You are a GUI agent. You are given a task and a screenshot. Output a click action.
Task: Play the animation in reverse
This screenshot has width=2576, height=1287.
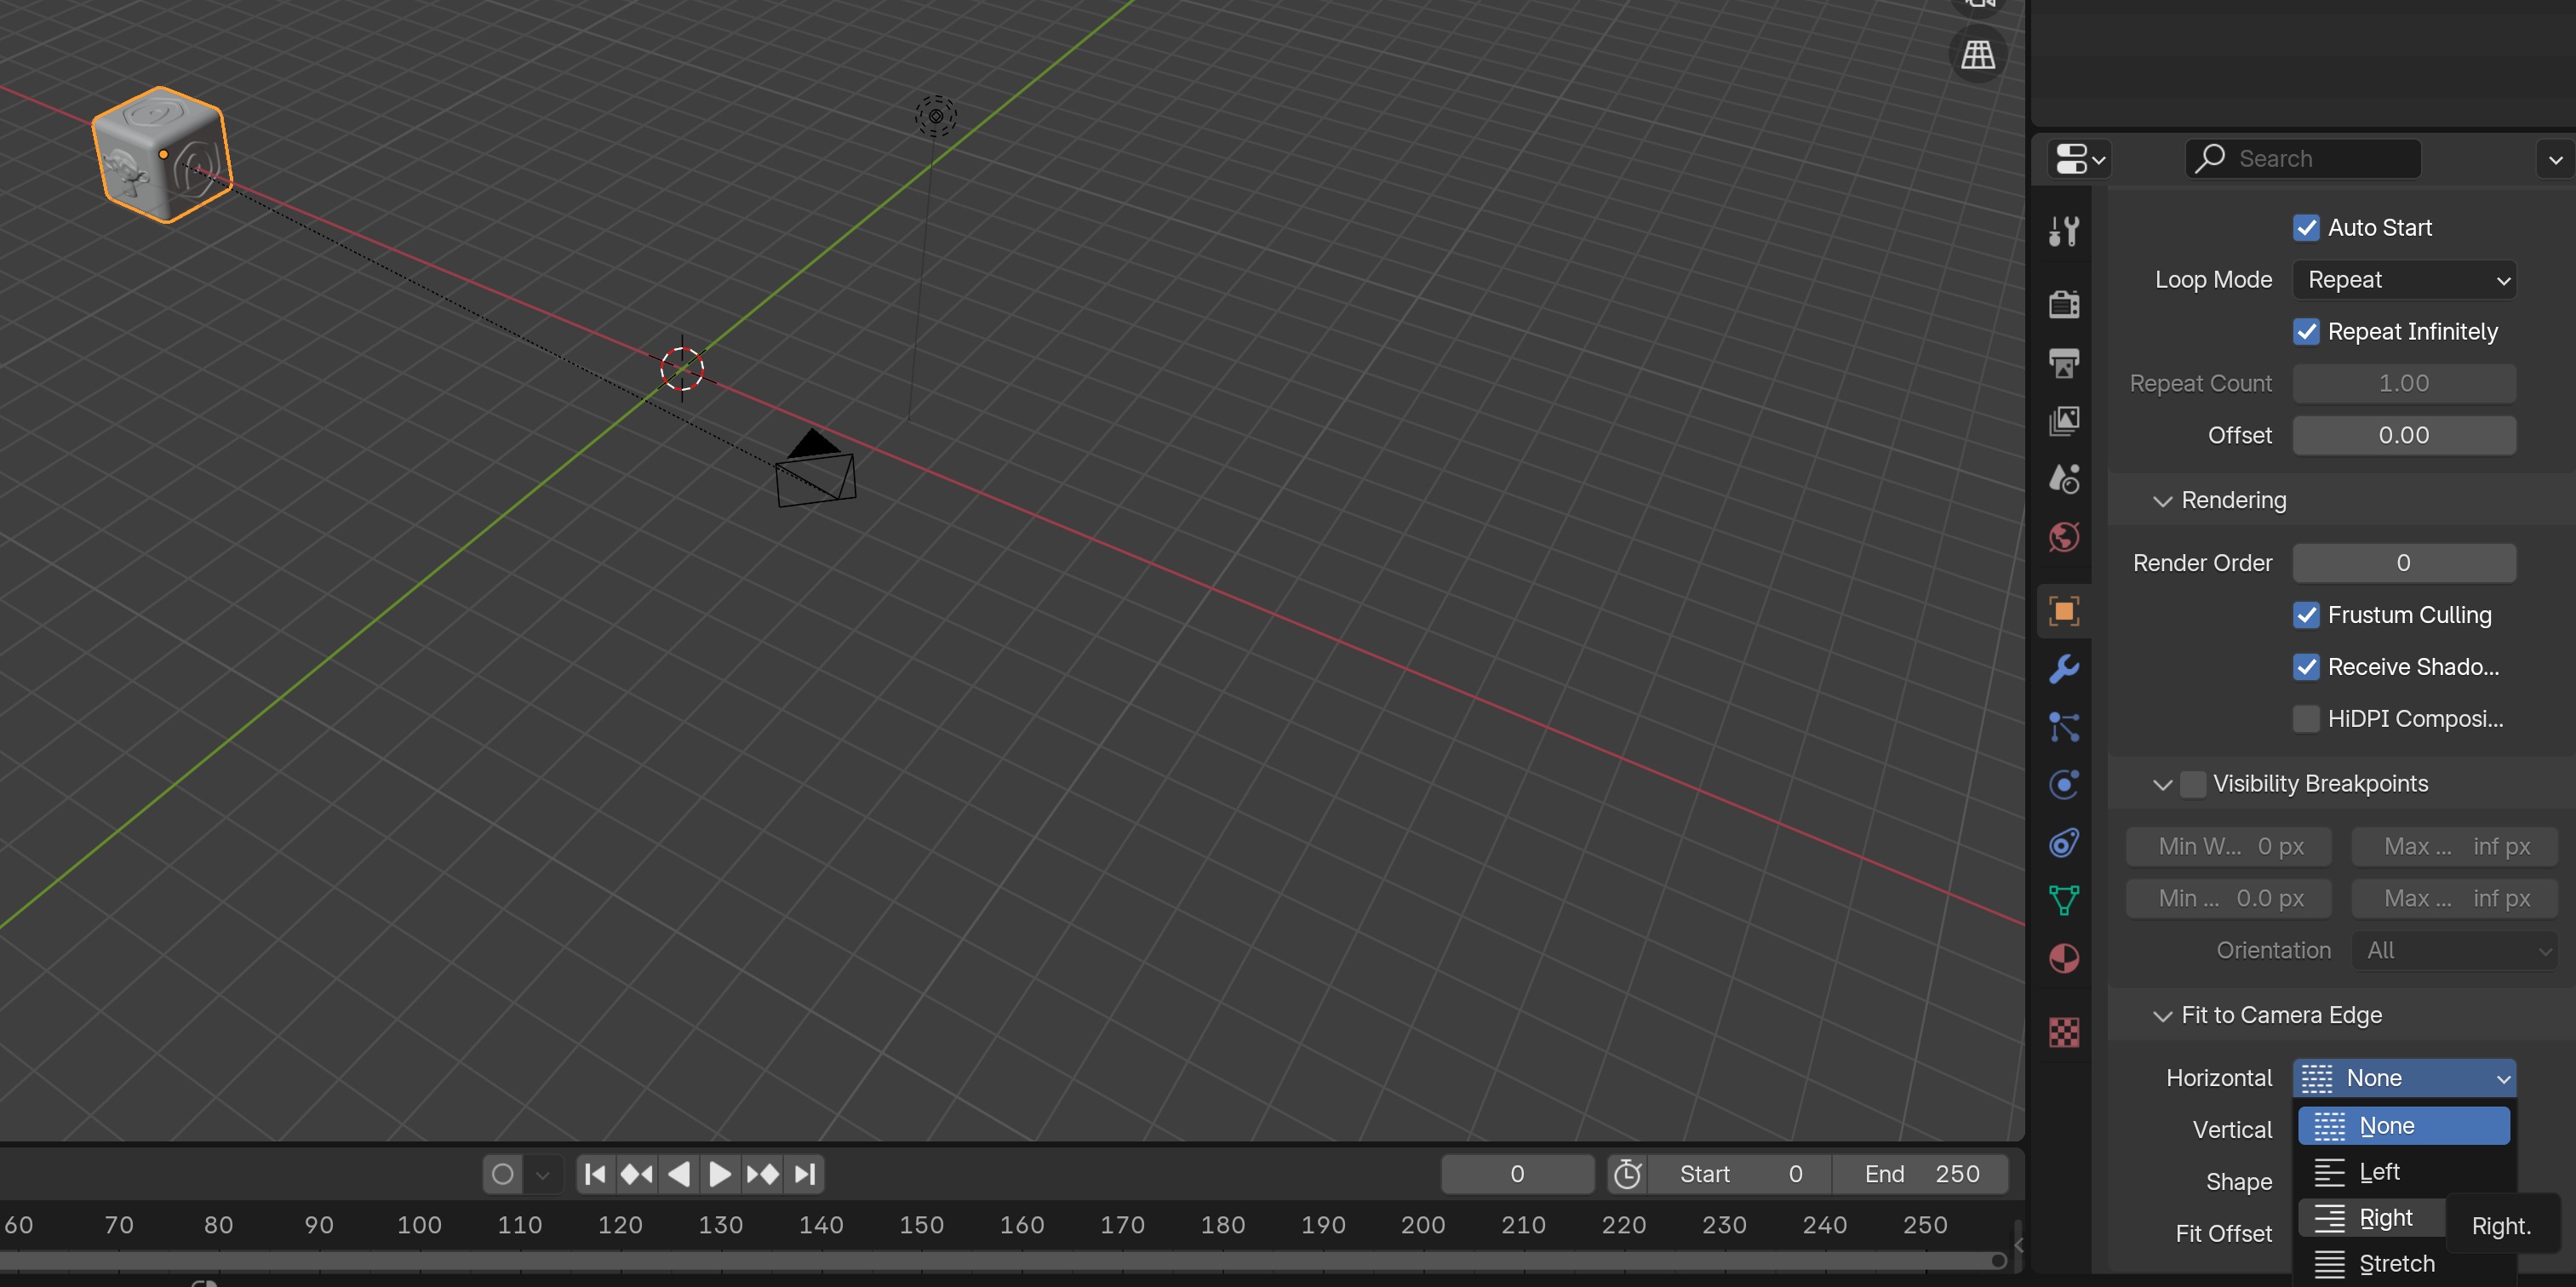[678, 1174]
